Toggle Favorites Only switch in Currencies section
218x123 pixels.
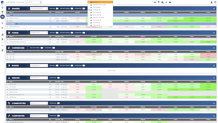pos(53,48)
